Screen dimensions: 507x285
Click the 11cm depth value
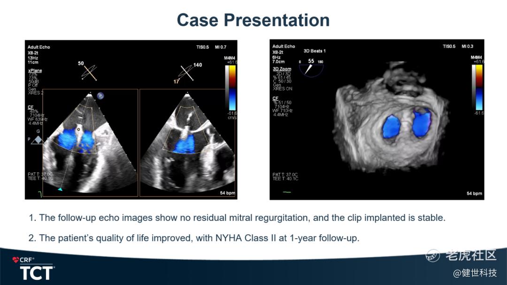click(33, 62)
